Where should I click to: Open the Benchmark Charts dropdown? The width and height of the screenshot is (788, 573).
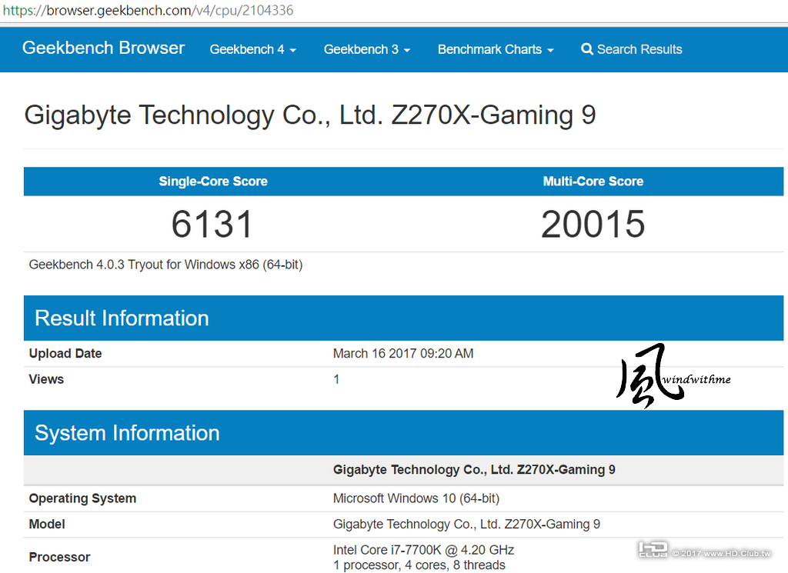pos(496,49)
